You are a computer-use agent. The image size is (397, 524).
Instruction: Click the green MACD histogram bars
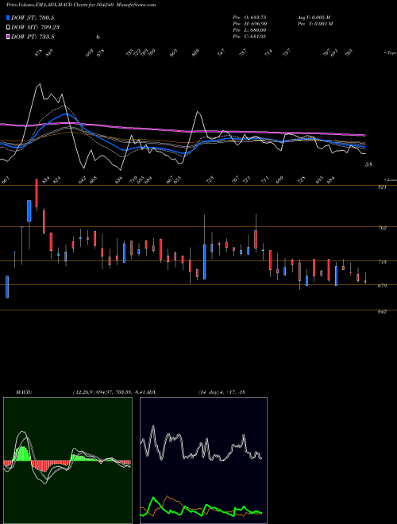click(x=23, y=453)
